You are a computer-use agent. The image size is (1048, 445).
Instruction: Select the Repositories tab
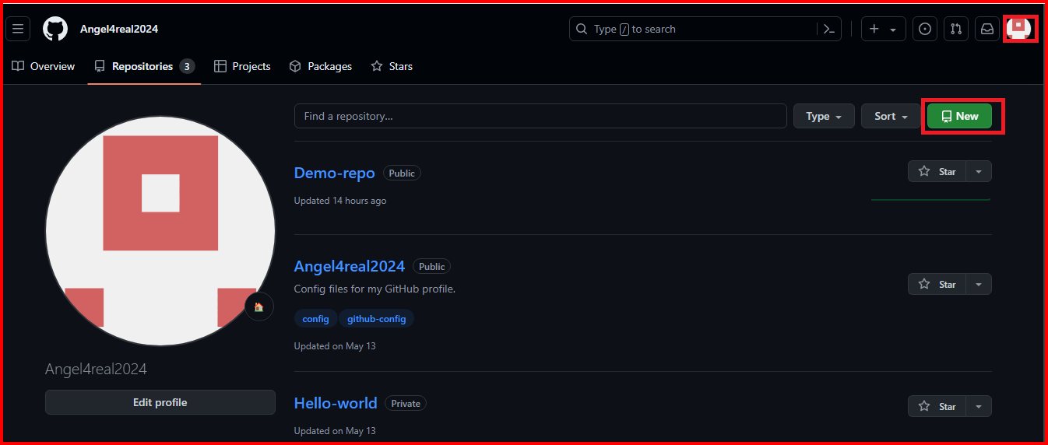click(144, 66)
